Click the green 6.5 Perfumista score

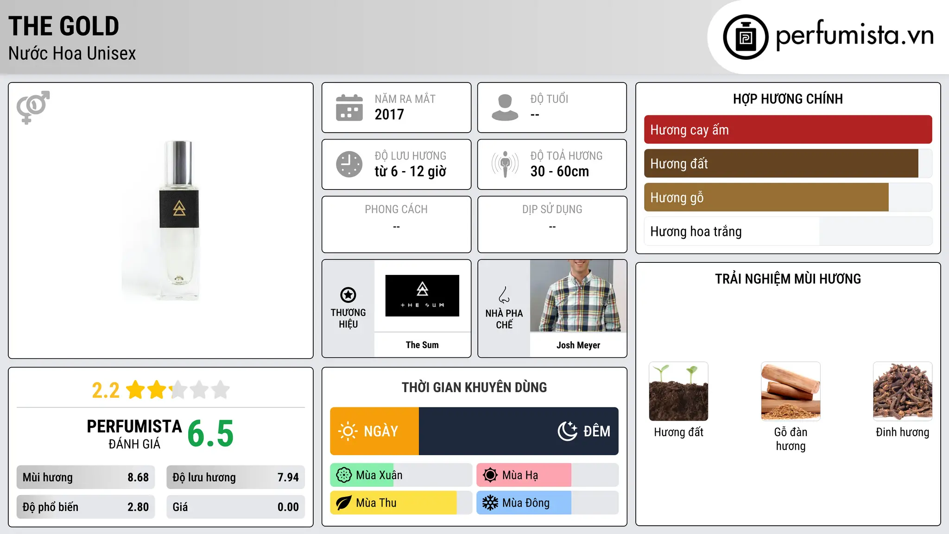click(210, 433)
